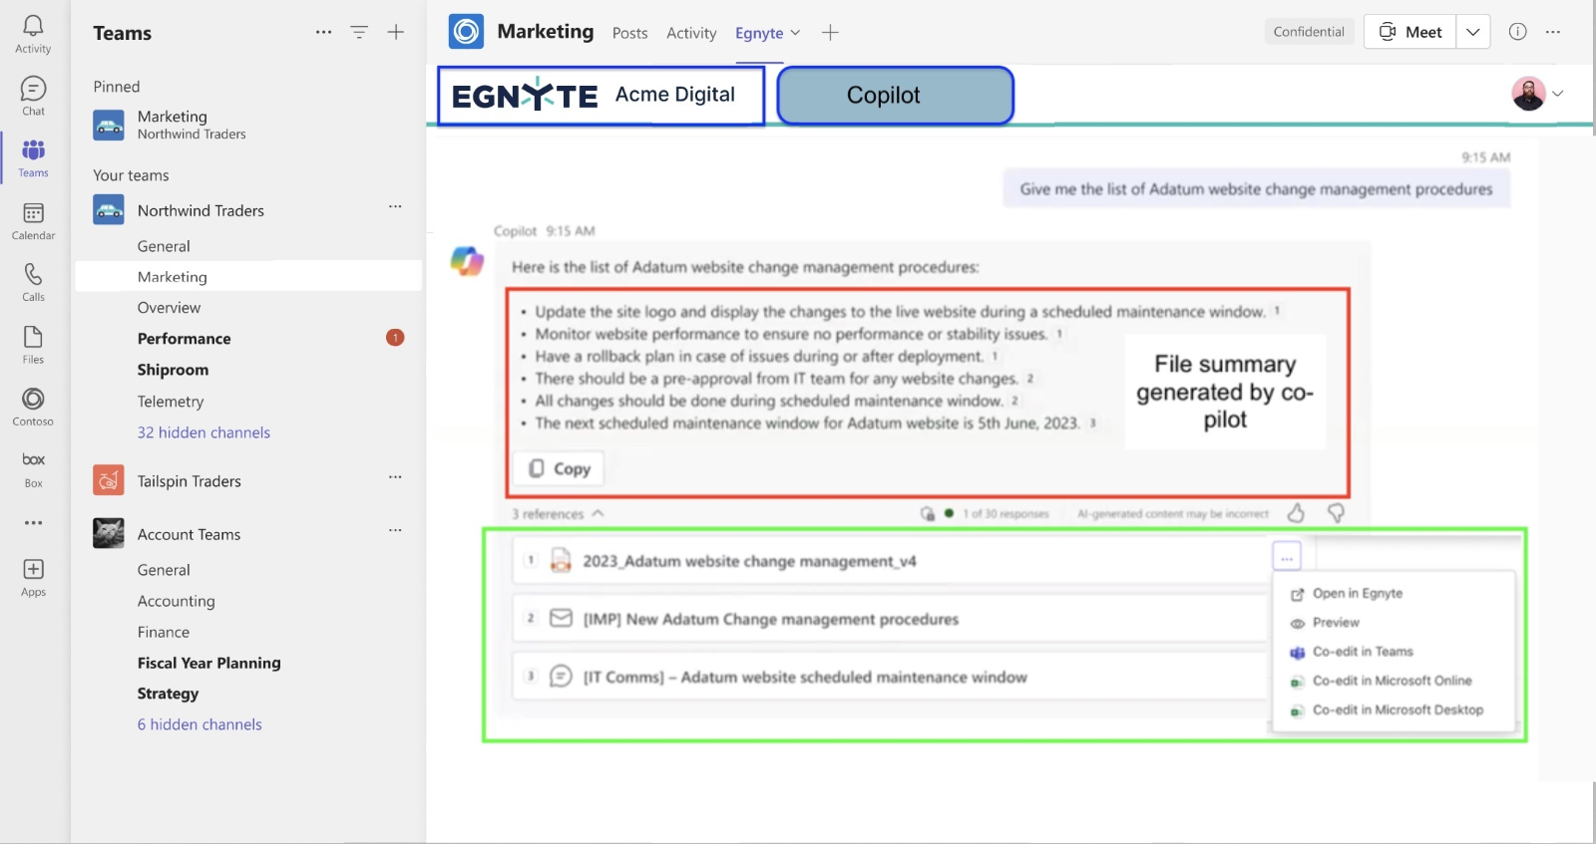Choose Co-edit in Teams from menu

1363,652
